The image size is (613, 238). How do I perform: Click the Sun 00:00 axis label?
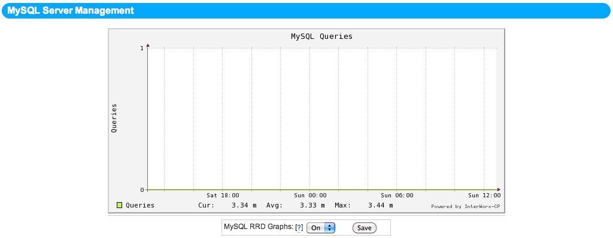coord(310,195)
